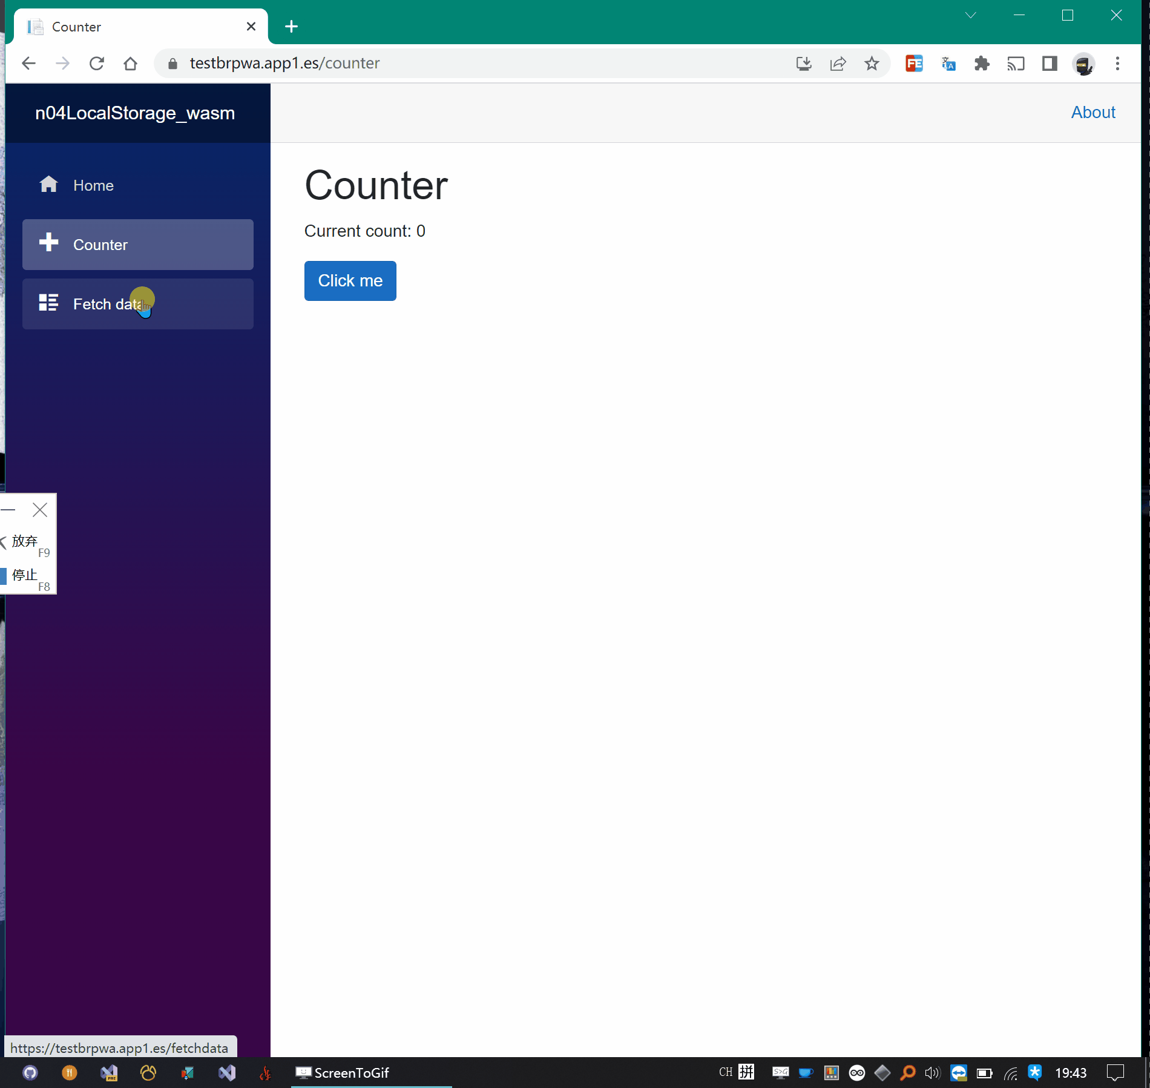1150x1088 pixels.
Task: Click the Wi-Fi network tray icon
Action: pos(1010,1073)
